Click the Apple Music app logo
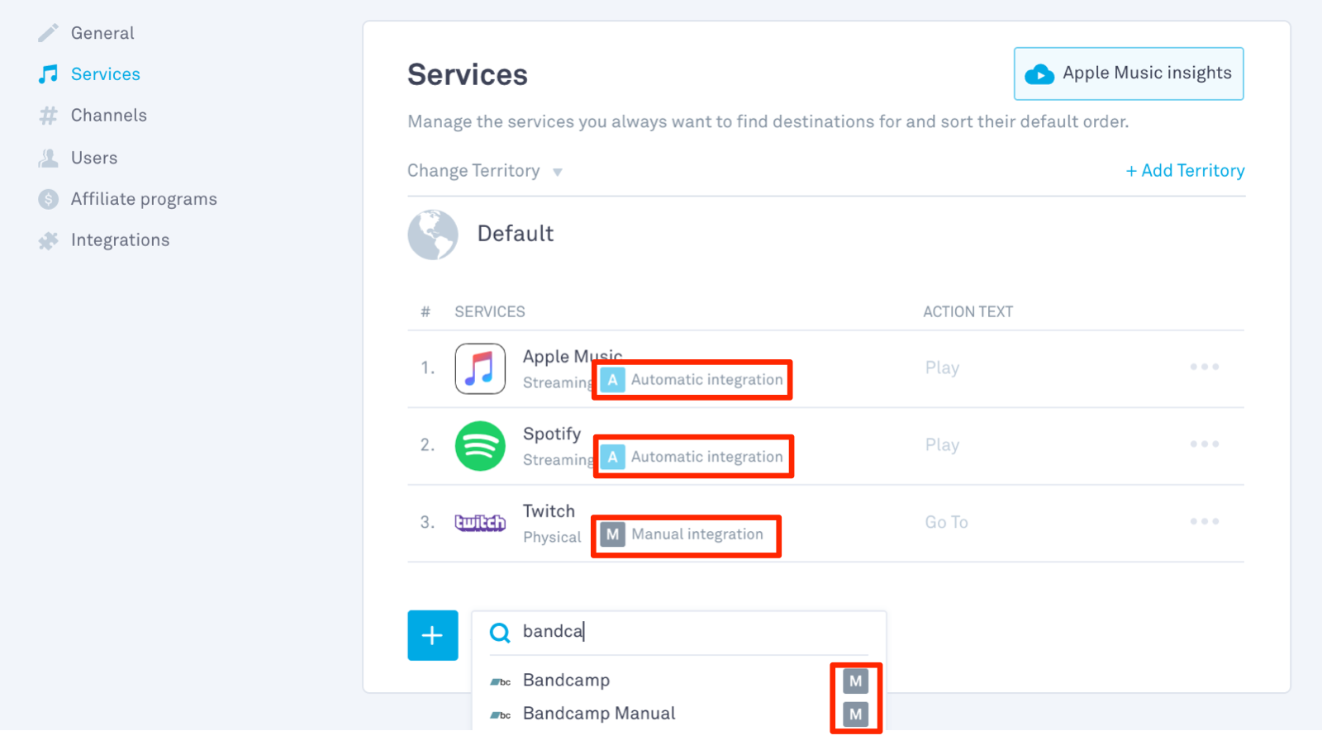This screenshot has width=1322, height=745. (x=480, y=368)
